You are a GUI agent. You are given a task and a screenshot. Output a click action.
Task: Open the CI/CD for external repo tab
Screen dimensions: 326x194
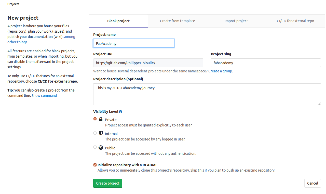295,21
